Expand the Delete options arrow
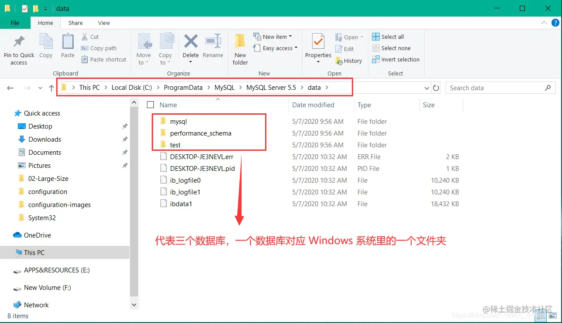This screenshot has width=562, height=323. click(191, 62)
